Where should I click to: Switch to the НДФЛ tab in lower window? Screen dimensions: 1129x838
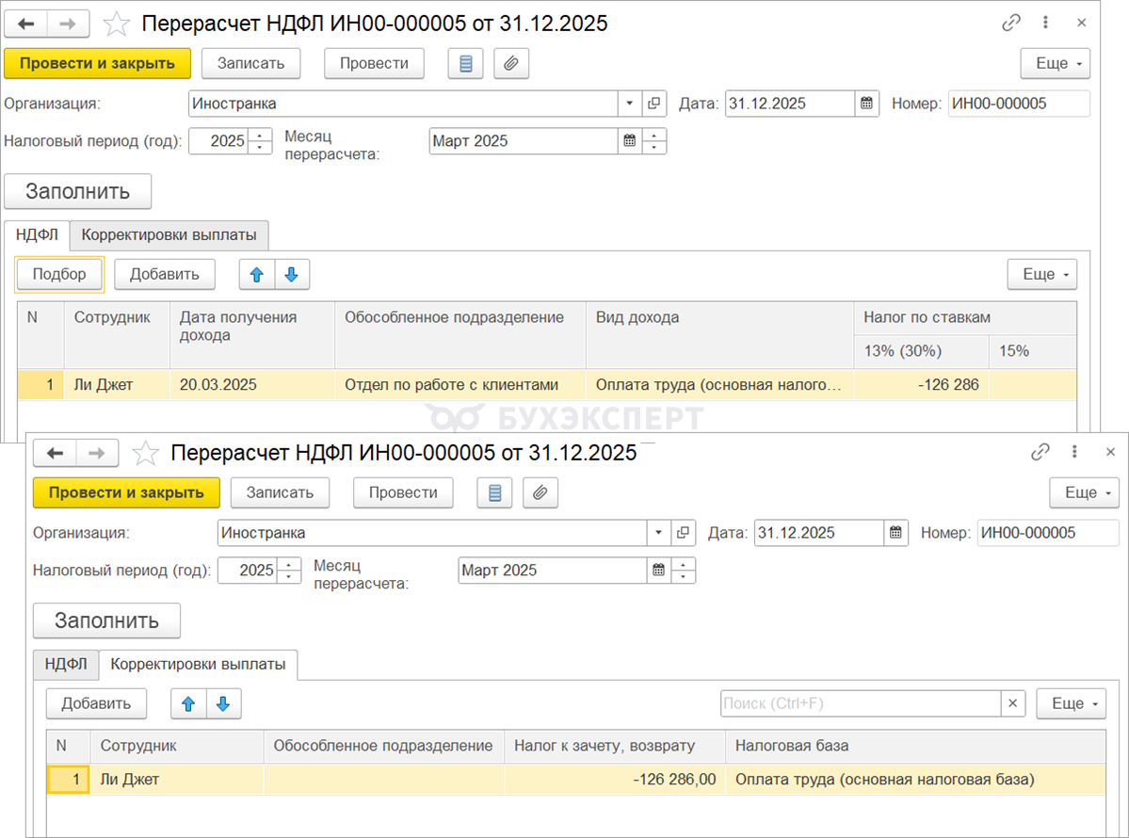(x=66, y=664)
